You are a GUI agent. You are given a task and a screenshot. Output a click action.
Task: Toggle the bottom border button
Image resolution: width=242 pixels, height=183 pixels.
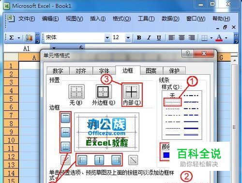pos(65,147)
